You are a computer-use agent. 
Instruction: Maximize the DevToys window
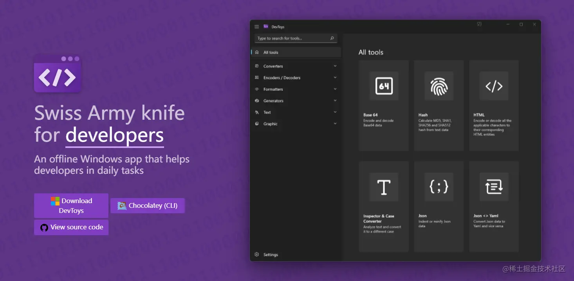[521, 24]
